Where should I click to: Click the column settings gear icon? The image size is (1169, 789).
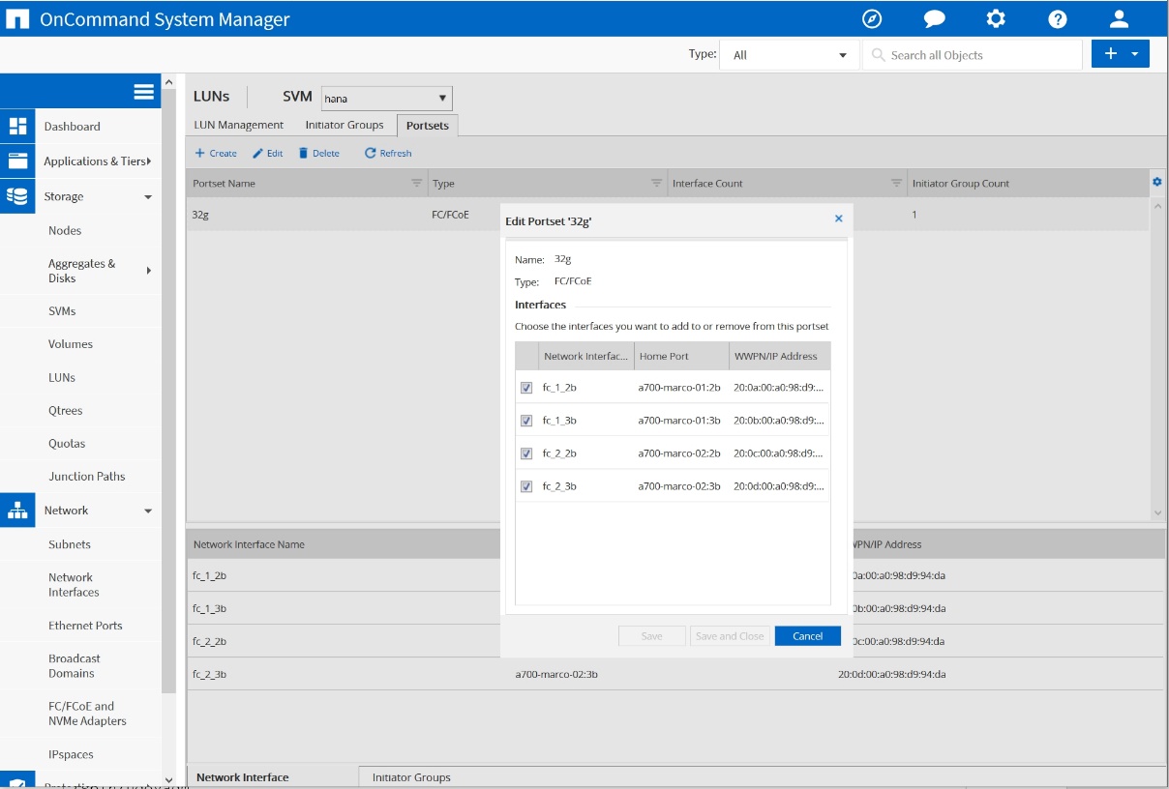[x=1156, y=182]
